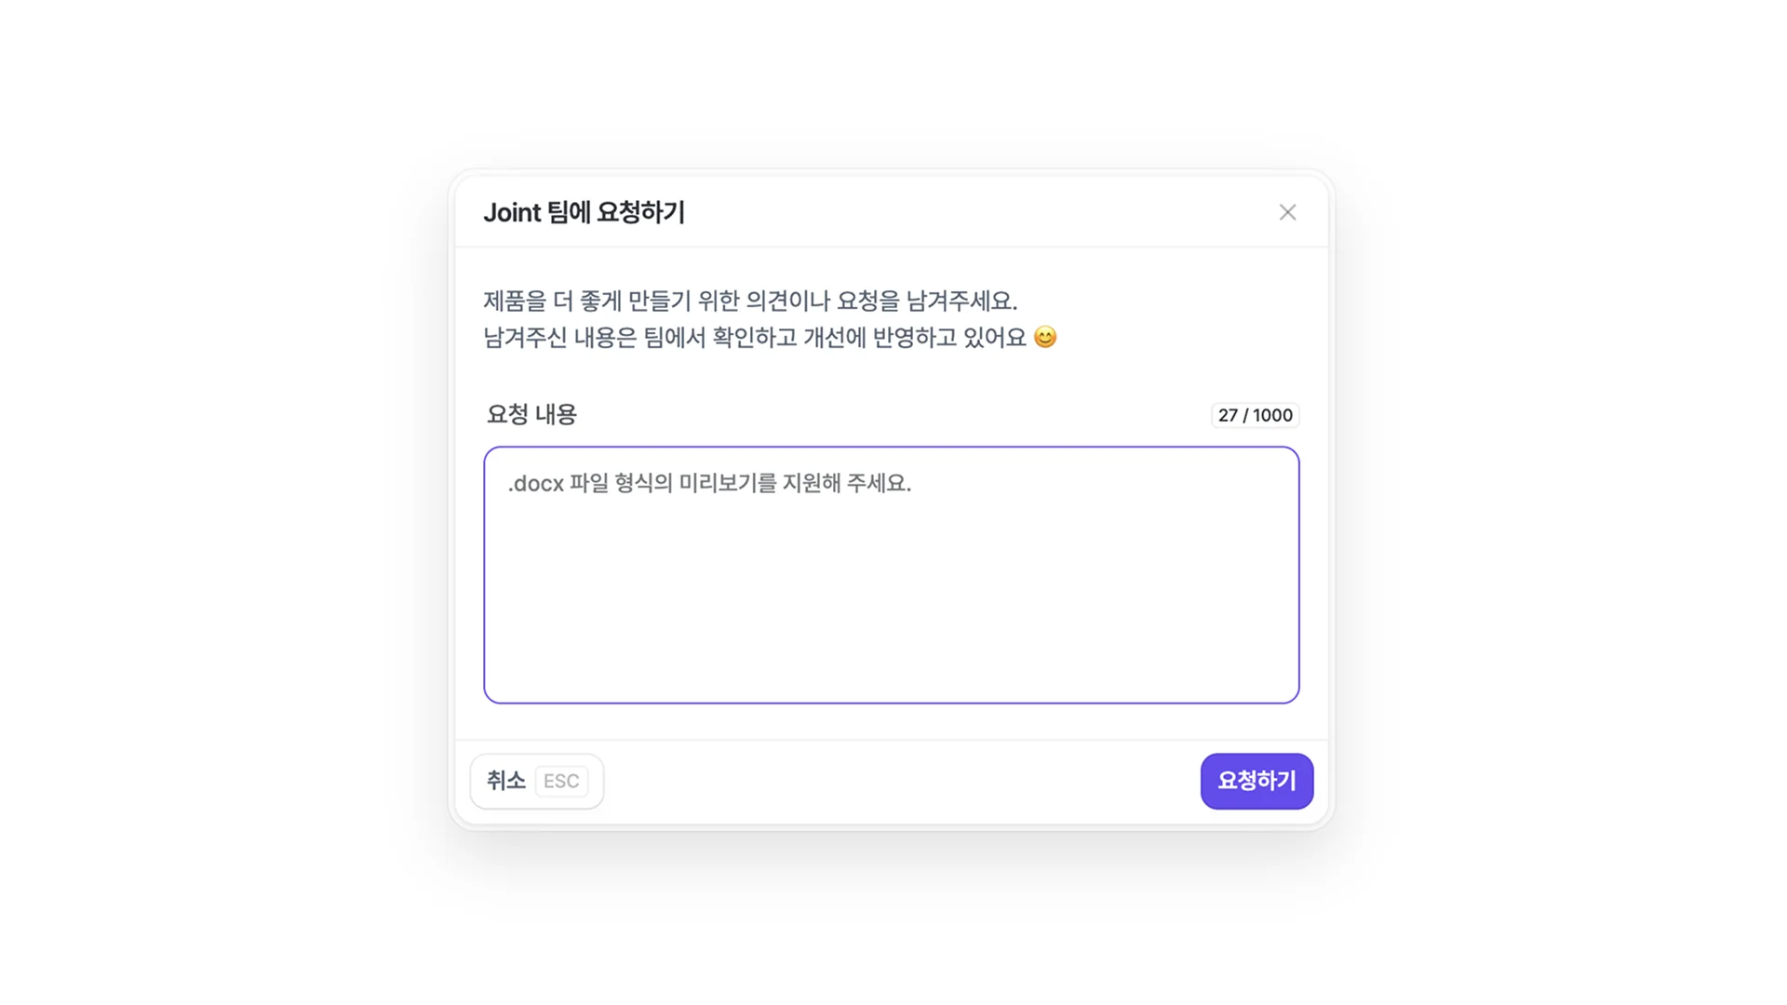This screenshot has height=1005, width=1787.
Task: Click the 취소 ESC control in the footer
Action: [536, 781]
